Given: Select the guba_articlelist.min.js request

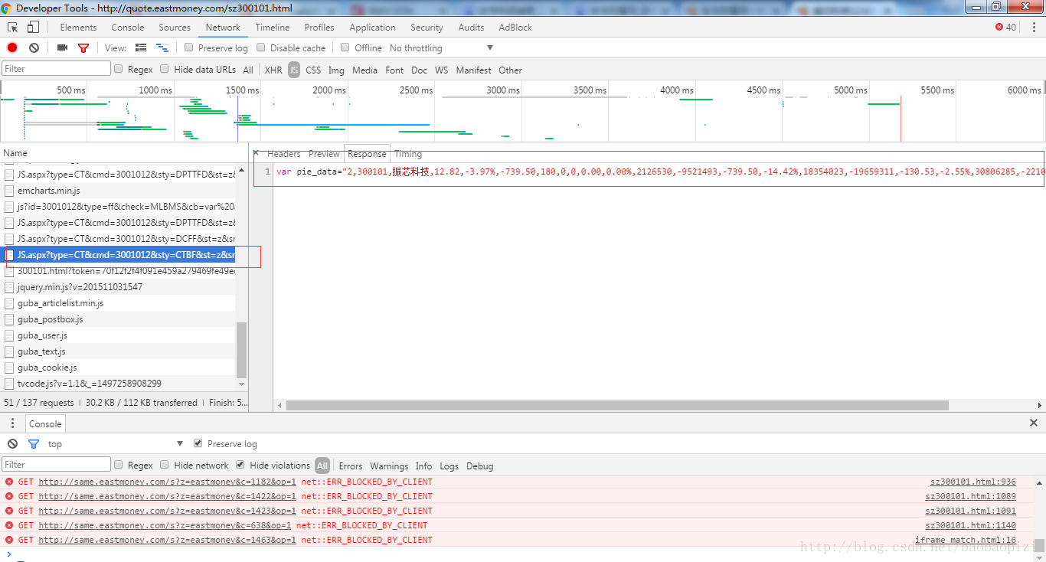Looking at the screenshot, I should (x=119, y=303).
